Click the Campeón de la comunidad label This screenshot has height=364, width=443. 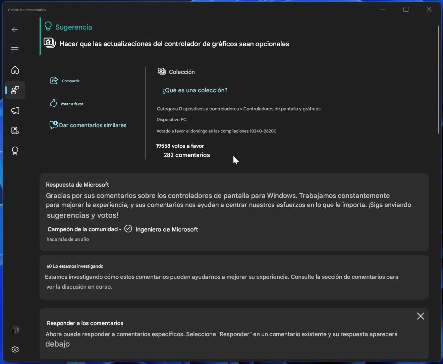tap(82, 229)
